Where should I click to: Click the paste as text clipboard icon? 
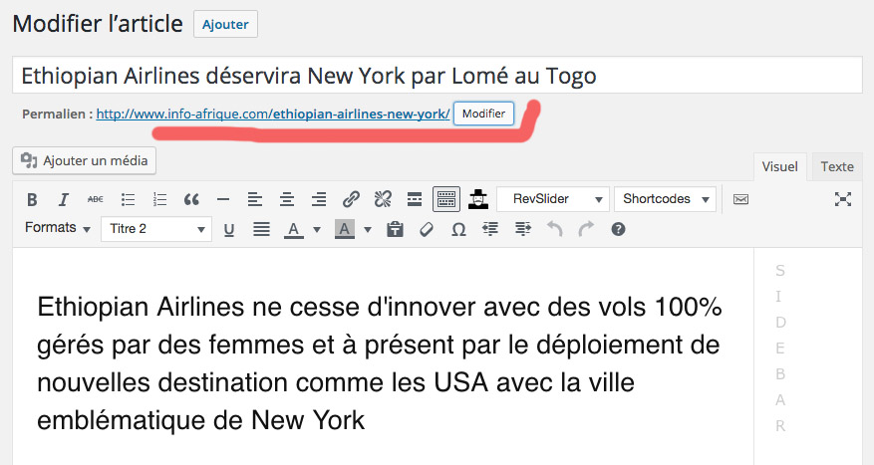[x=395, y=230]
